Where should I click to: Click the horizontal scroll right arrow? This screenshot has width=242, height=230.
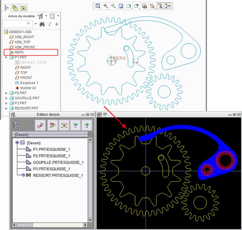point(85,225)
